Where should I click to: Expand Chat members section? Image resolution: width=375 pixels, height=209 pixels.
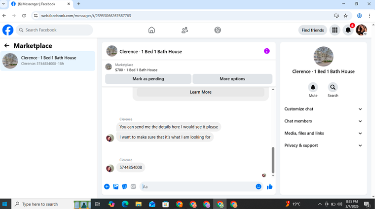click(x=323, y=121)
